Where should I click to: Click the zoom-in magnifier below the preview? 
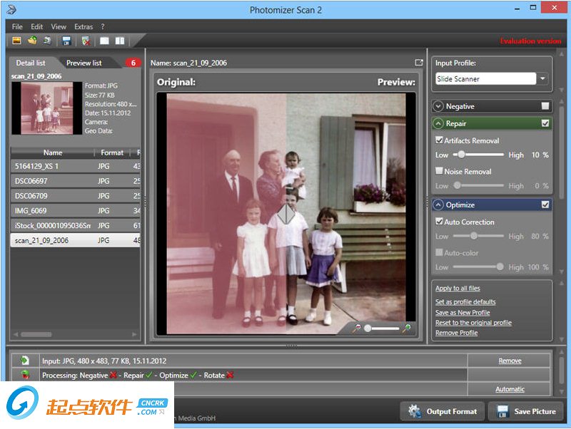(x=406, y=328)
